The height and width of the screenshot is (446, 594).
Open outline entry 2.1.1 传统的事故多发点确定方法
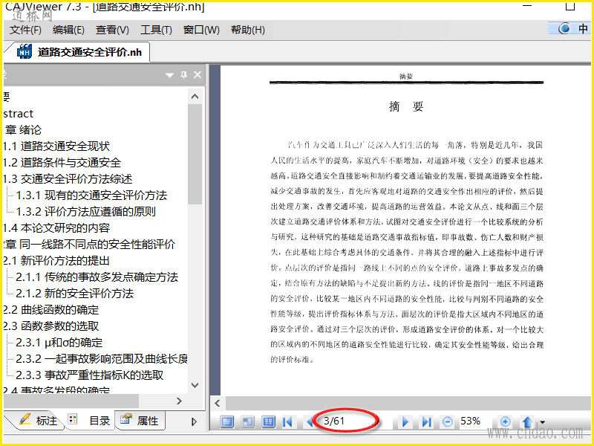97,277
